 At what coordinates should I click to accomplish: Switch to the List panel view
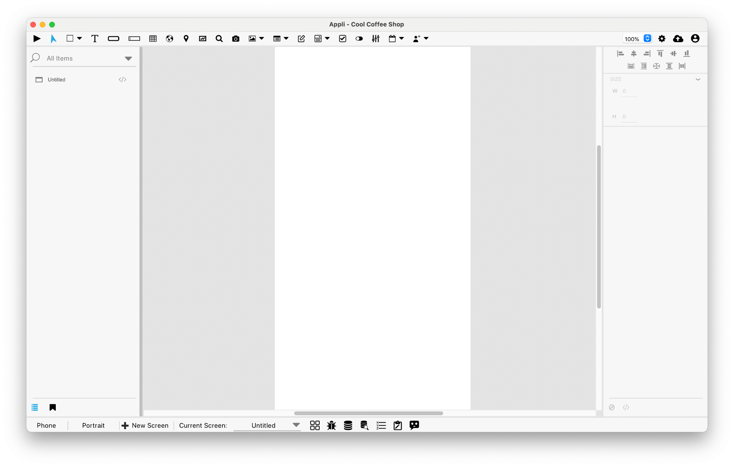pyautogui.click(x=35, y=407)
